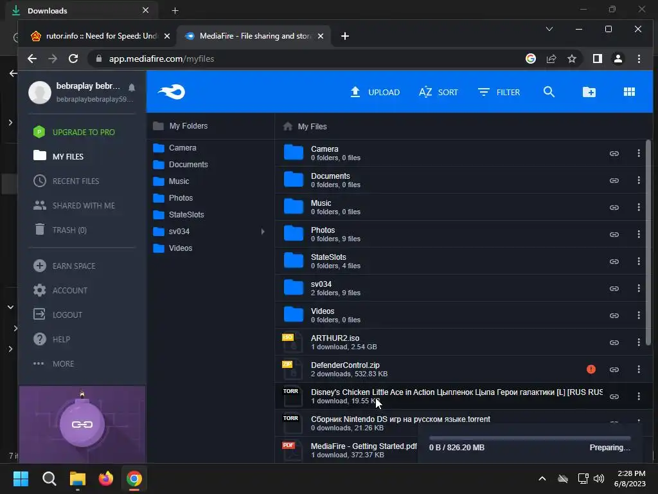Open SHARED WITH ME in sidebar

pyautogui.click(x=74, y=205)
